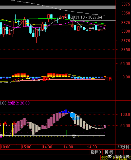
Task: Click the minus zoom-out button
Action: (x=127, y=152)
